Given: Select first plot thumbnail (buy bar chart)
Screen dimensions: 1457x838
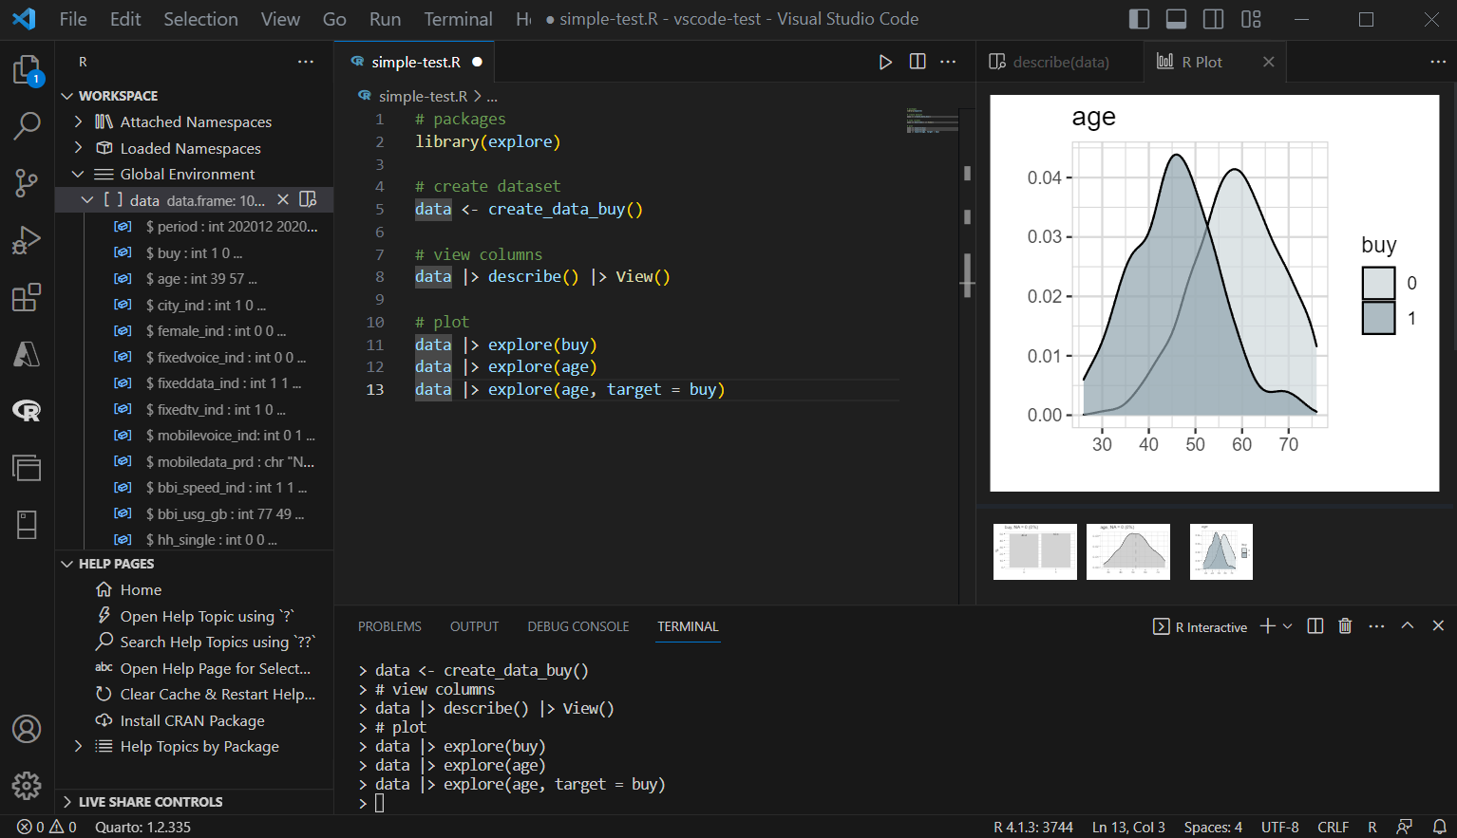Looking at the screenshot, I should 1035,551.
